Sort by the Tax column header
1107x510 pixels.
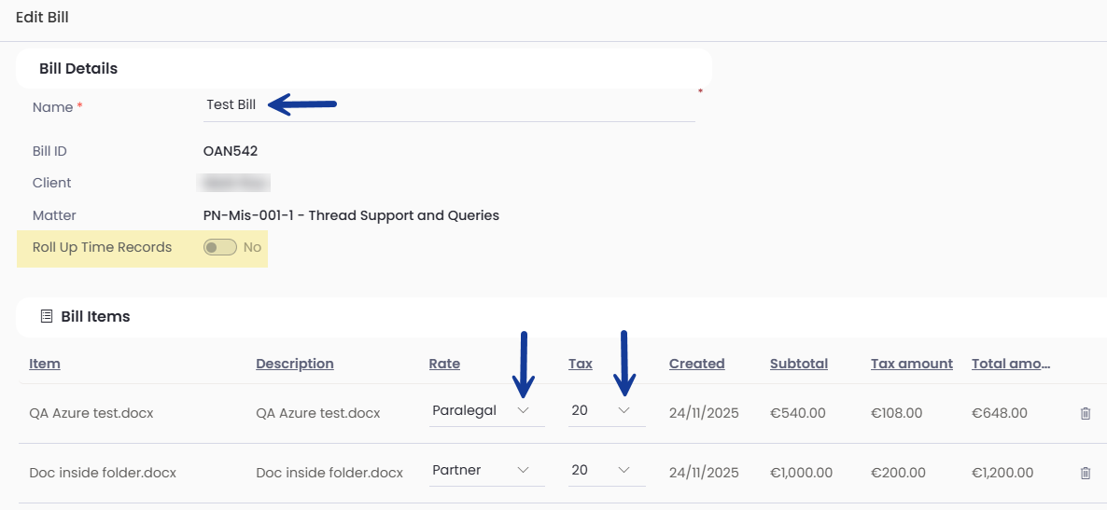(x=580, y=364)
